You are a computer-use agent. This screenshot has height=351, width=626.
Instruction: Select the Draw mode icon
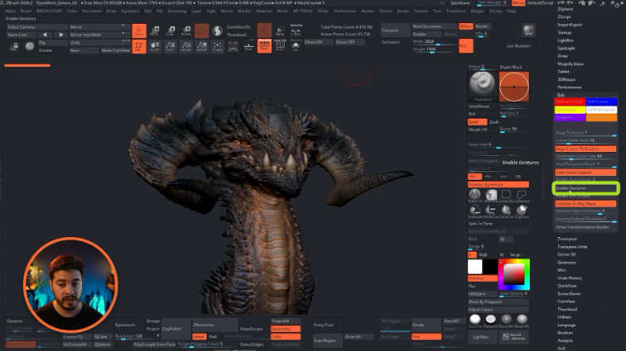[139, 31]
